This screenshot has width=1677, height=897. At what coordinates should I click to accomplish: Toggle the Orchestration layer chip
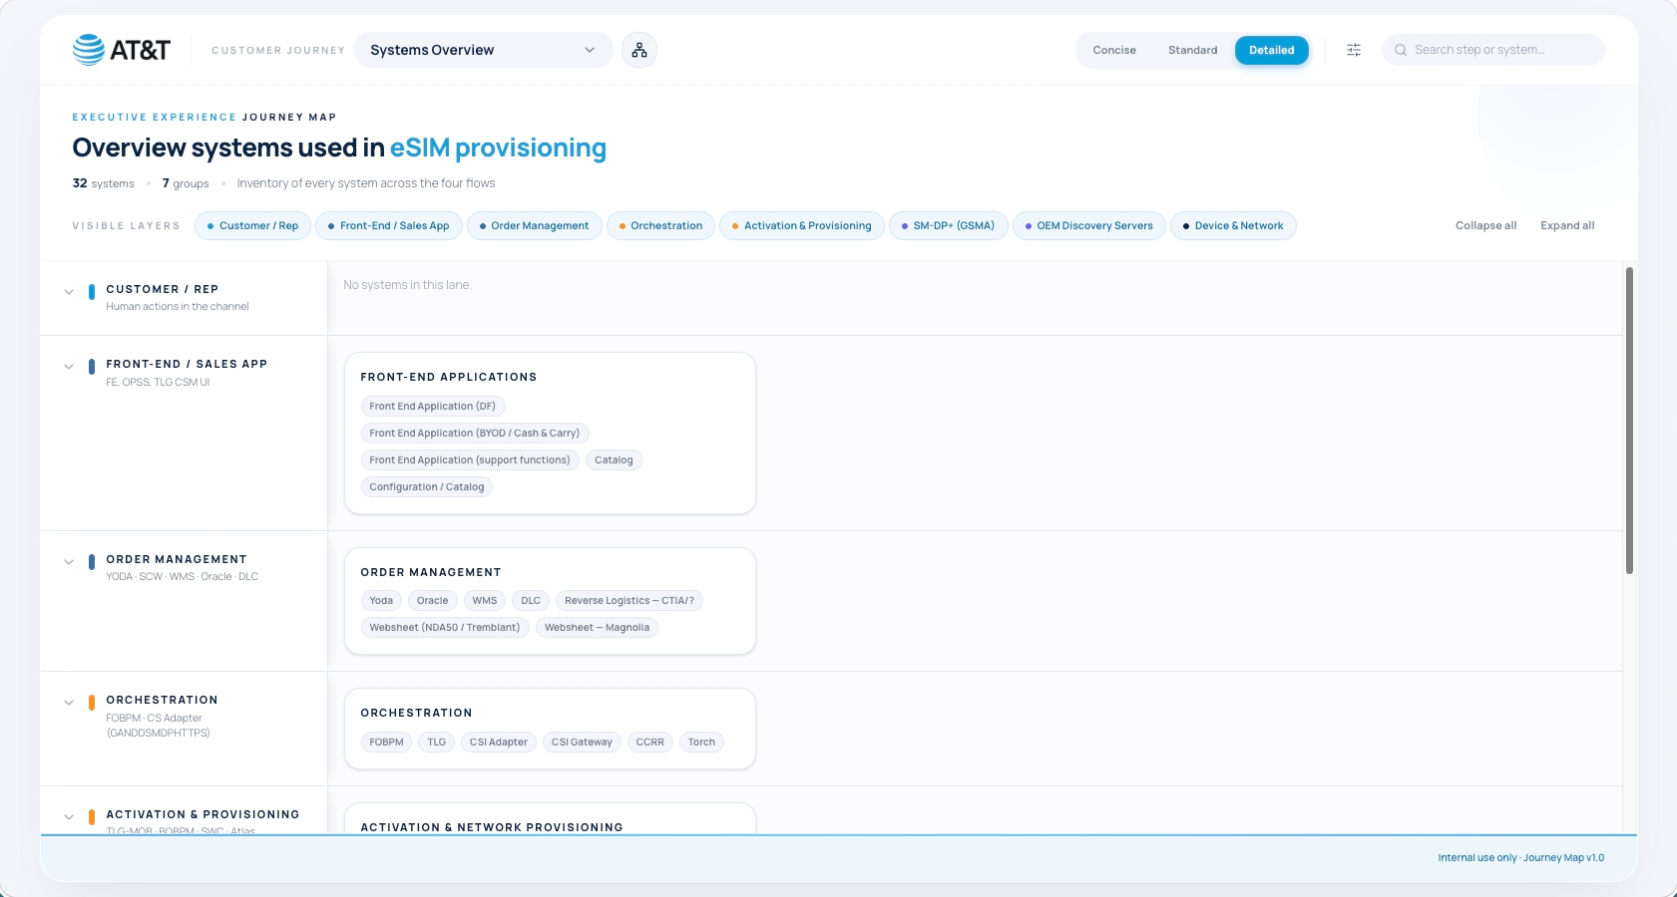pos(660,226)
